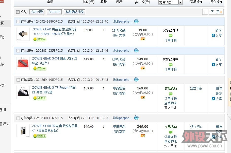The height and width of the screenshot is (153, 231).
Task: Click 追加评论 for the 349.00 order
Action: coord(196,127)
